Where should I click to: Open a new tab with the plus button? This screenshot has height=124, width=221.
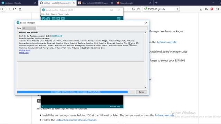(156, 3)
